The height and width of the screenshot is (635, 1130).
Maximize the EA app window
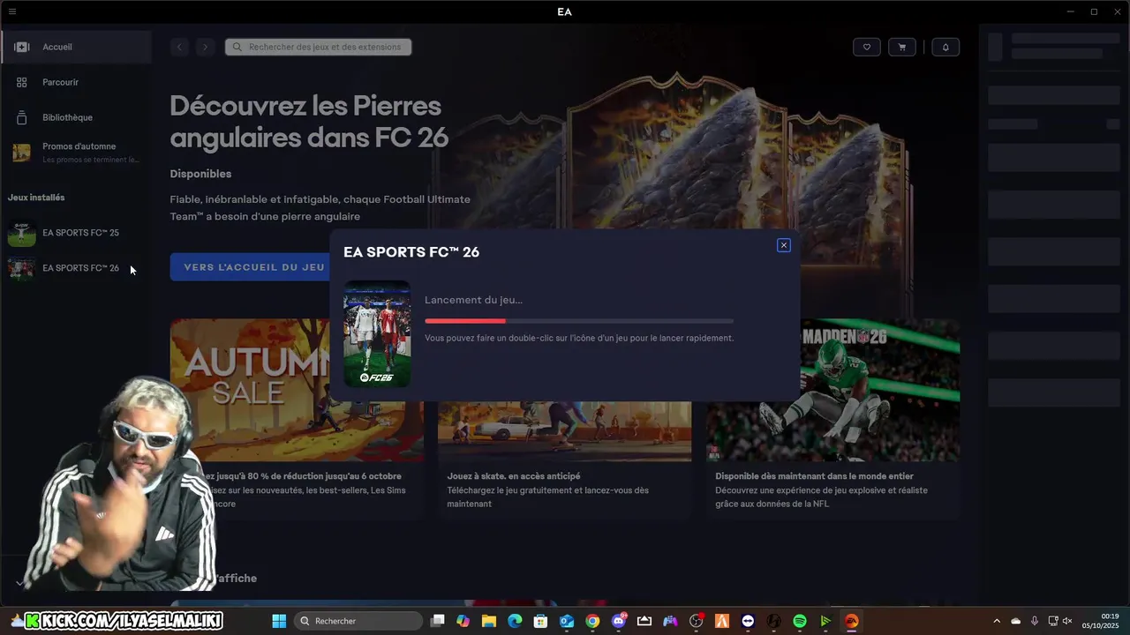[x=1094, y=11]
